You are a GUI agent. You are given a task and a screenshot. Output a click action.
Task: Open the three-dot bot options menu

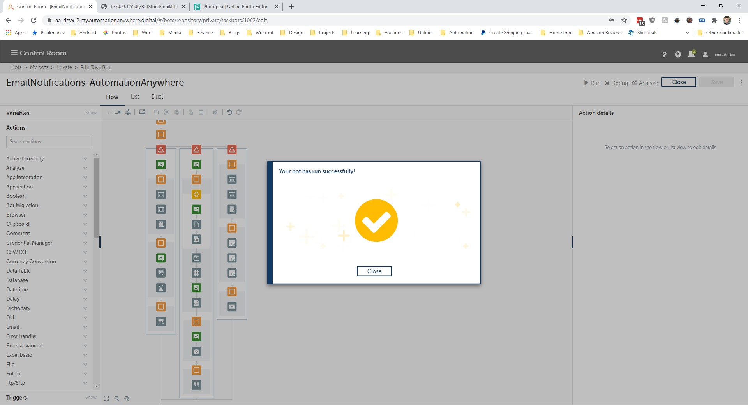point(741,83)
